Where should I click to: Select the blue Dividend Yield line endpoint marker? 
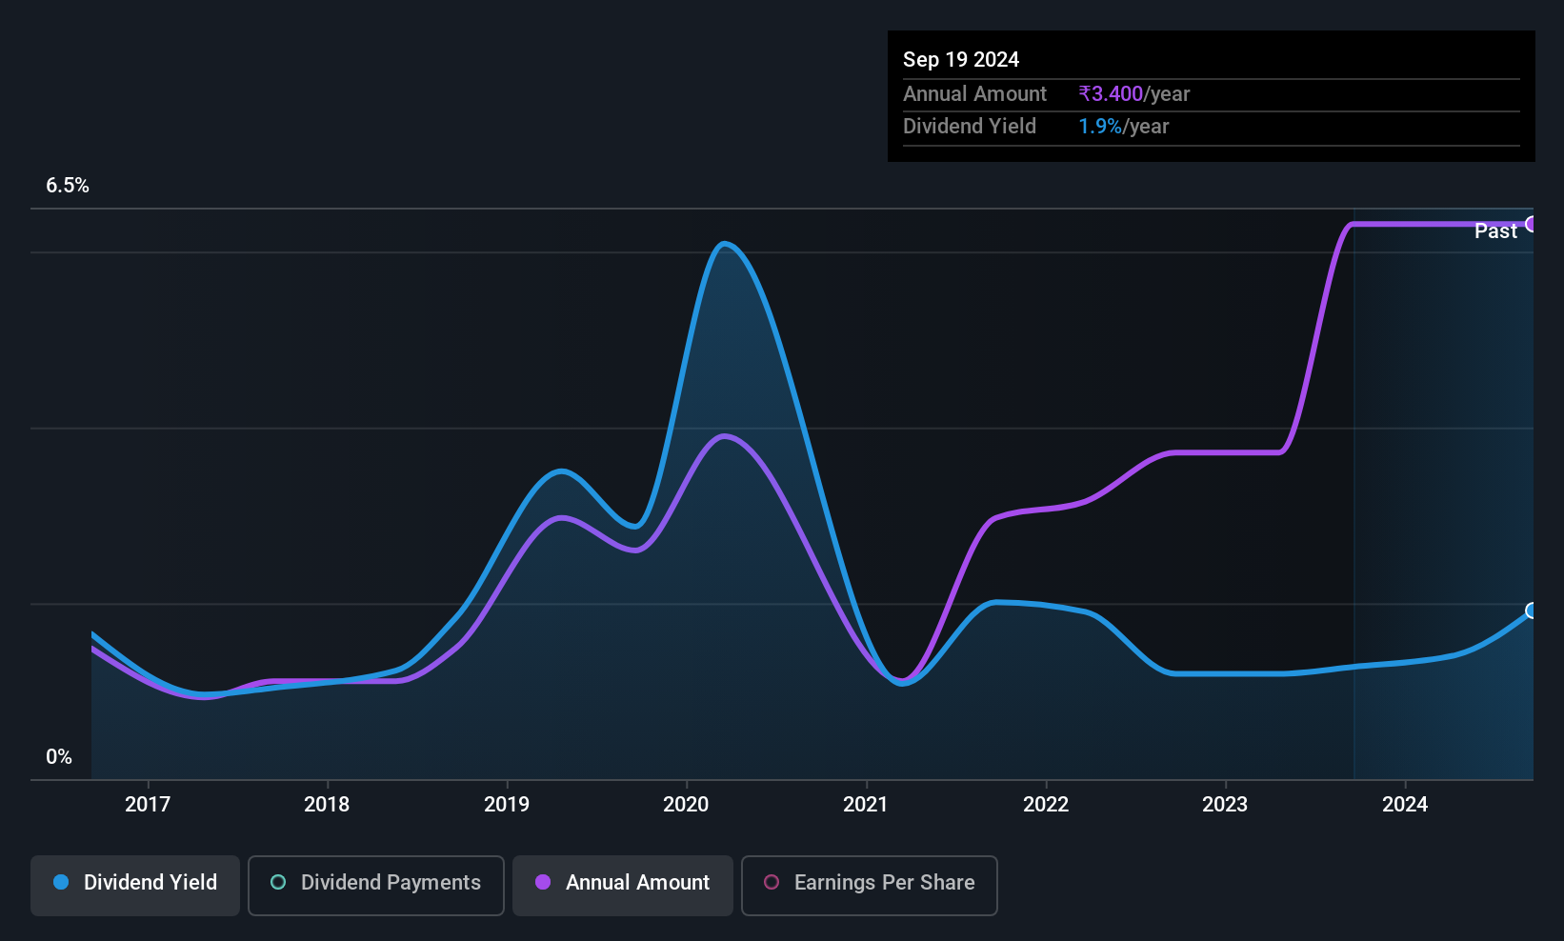[1532, 611]
